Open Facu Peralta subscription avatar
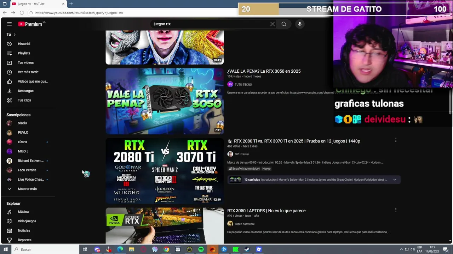This screenshot has width=453, height=254. 10,170
